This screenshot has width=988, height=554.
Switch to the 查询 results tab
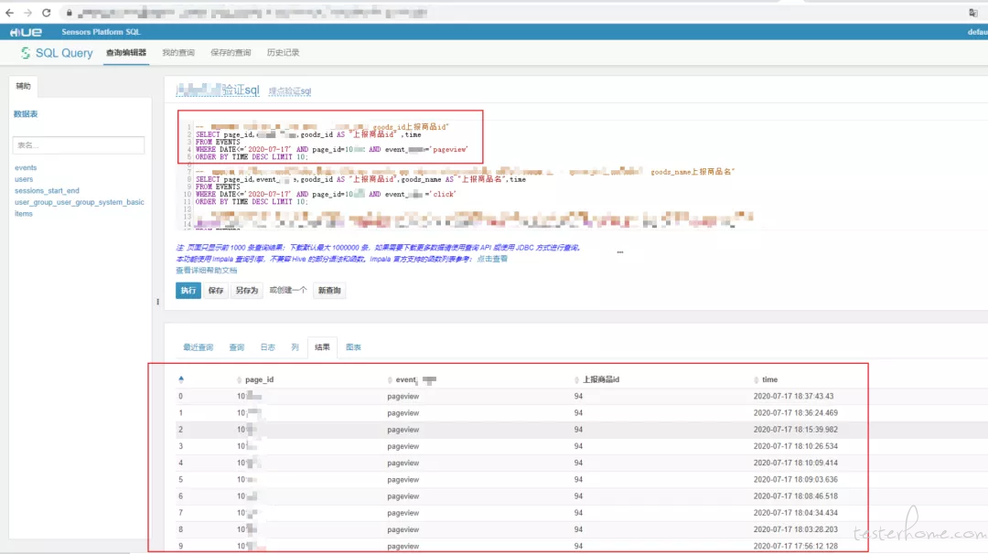pos(236,347)
